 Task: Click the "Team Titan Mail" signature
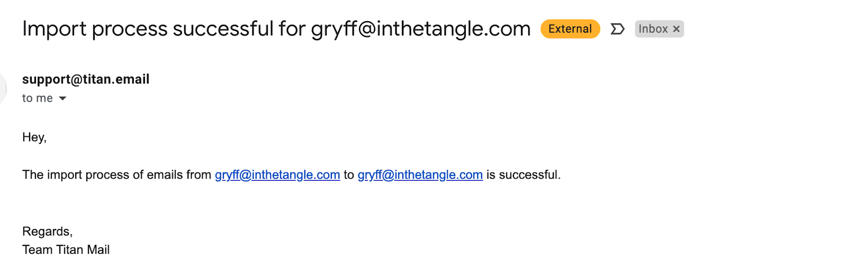pos(66,250)
